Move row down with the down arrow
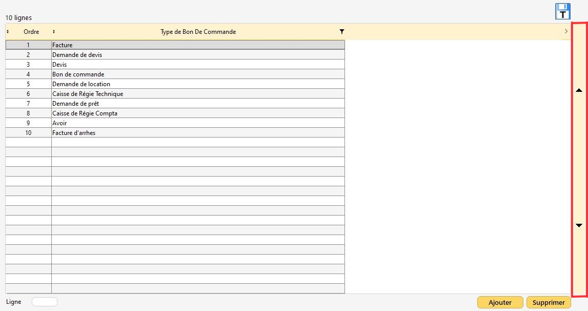 [x=579, y=225]
